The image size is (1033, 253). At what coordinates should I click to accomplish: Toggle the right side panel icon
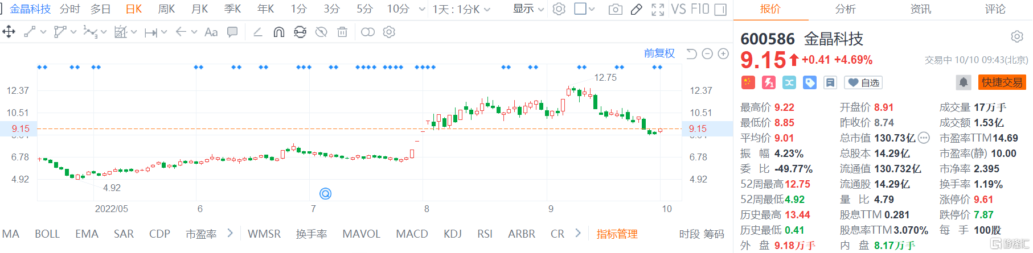click(720, 9)
